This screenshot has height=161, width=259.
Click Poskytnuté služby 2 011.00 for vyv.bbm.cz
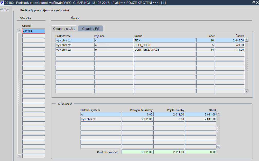coord(137,119)
